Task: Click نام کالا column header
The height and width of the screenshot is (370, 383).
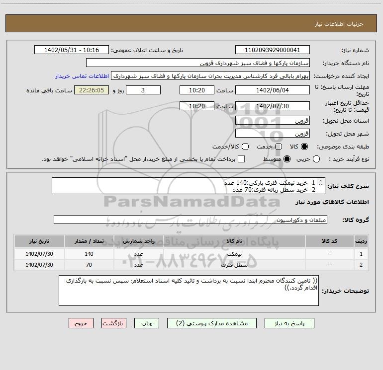Action: [234, 241]
